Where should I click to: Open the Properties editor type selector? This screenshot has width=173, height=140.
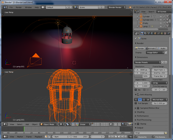[x=137, y=33]
